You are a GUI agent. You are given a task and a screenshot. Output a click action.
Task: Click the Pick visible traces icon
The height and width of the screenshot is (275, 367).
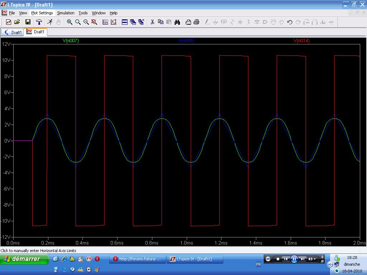click(105, 22)
